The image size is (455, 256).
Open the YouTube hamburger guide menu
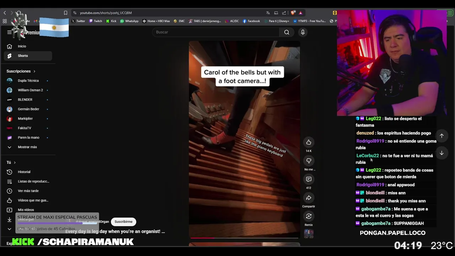pyautogui.click(x=9, y=32)
